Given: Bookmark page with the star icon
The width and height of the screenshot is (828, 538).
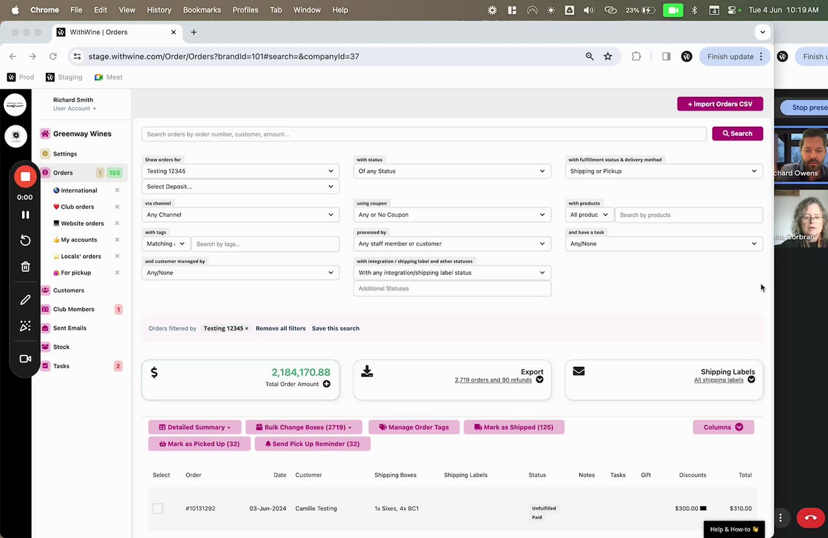Looking at the screenshot, I should (608, 57).
